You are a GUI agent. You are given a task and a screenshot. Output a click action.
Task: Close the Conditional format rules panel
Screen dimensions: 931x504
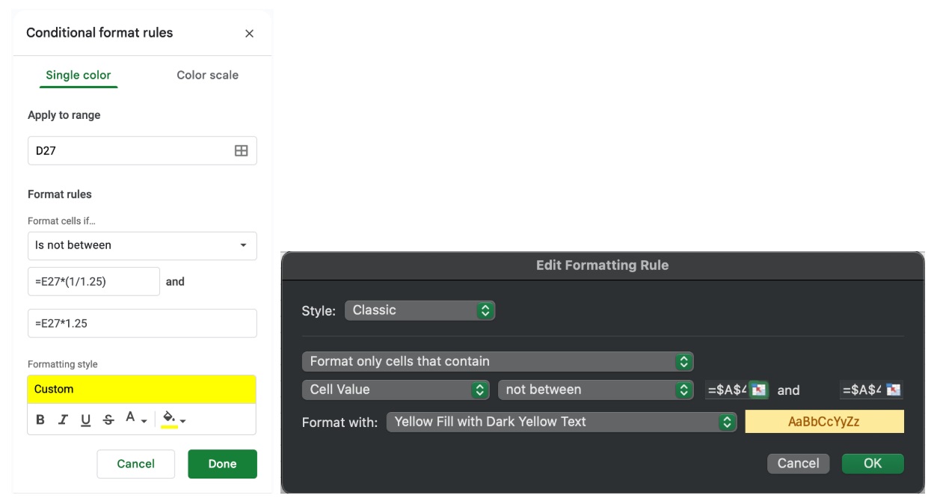point(249,34)
